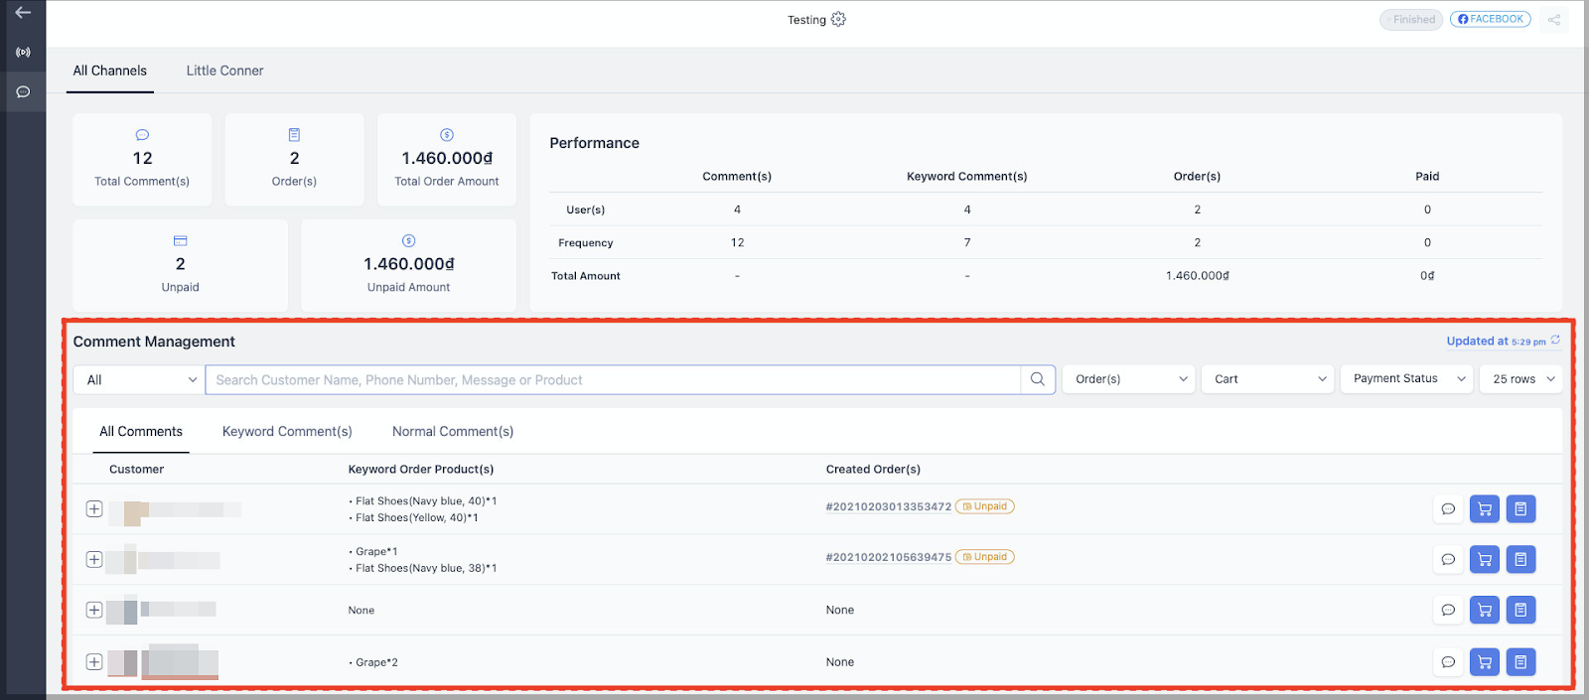Open the live broadcast sidebar icon
Image resolution: width=1589 pixels, height=700 pixels.
[23, 52]
